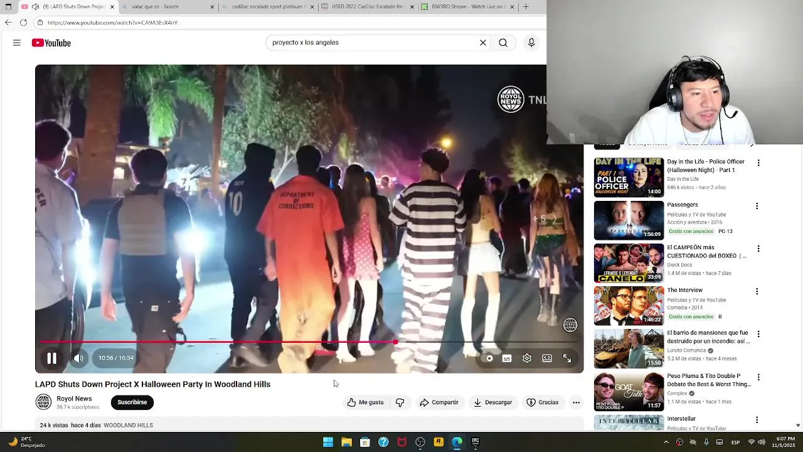Subscribe to Royol News with Suscribirse
803x452 pixels.
[x=132, y=402]
